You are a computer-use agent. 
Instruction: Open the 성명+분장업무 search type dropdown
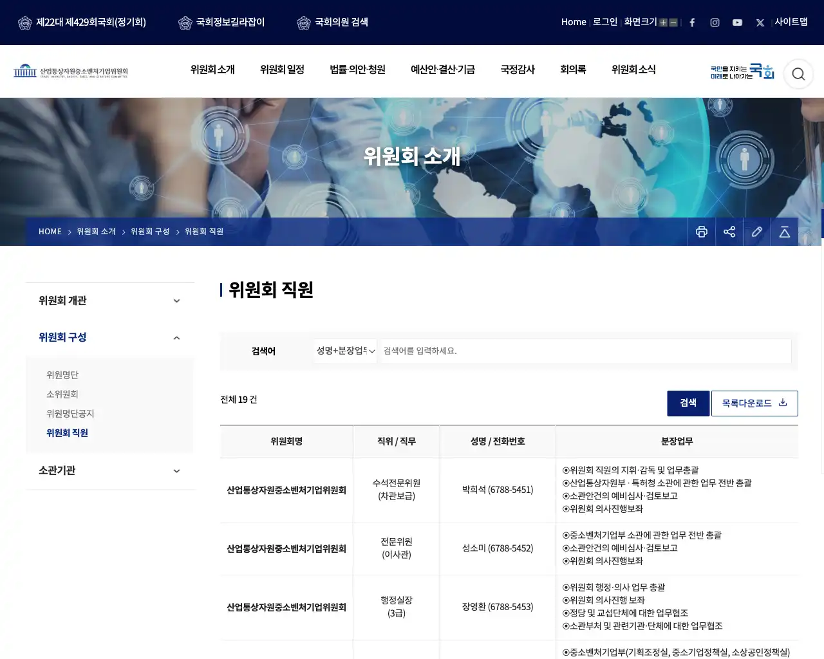pyautogui.click(x=346, y=351)
